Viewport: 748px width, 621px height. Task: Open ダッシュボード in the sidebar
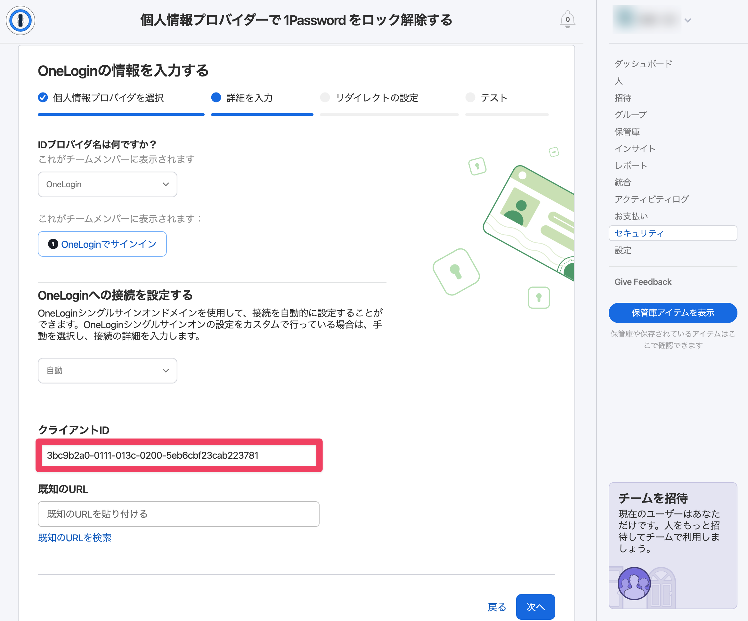point(643,64)
